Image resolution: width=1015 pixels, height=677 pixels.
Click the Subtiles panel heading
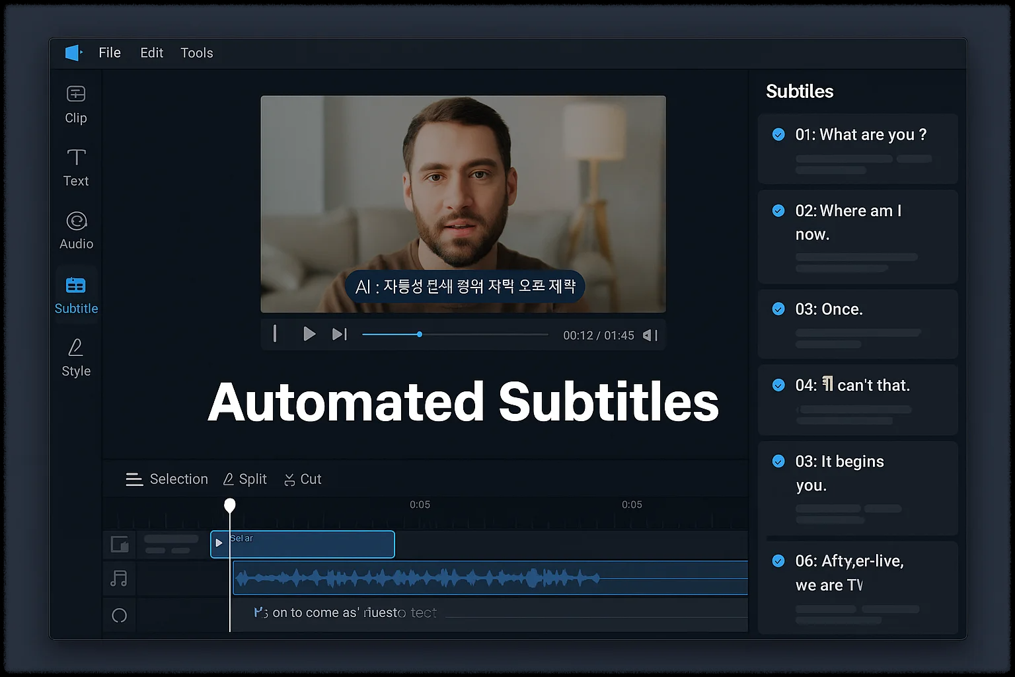pyautogui.click(x=800, y=91)
